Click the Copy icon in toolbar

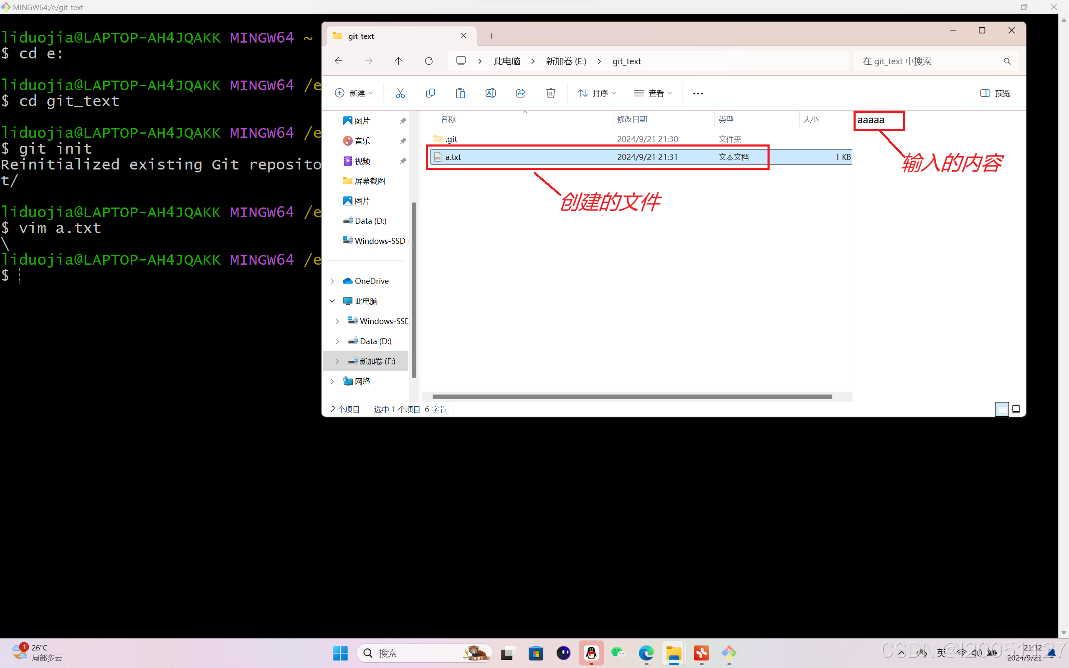[430, 93]
